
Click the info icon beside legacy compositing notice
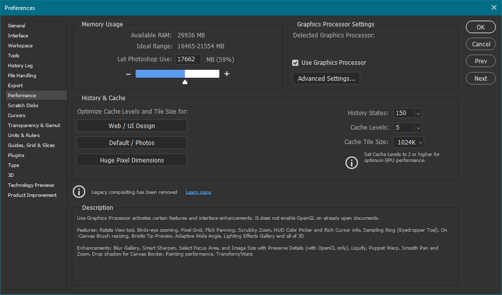coord(79,192)
